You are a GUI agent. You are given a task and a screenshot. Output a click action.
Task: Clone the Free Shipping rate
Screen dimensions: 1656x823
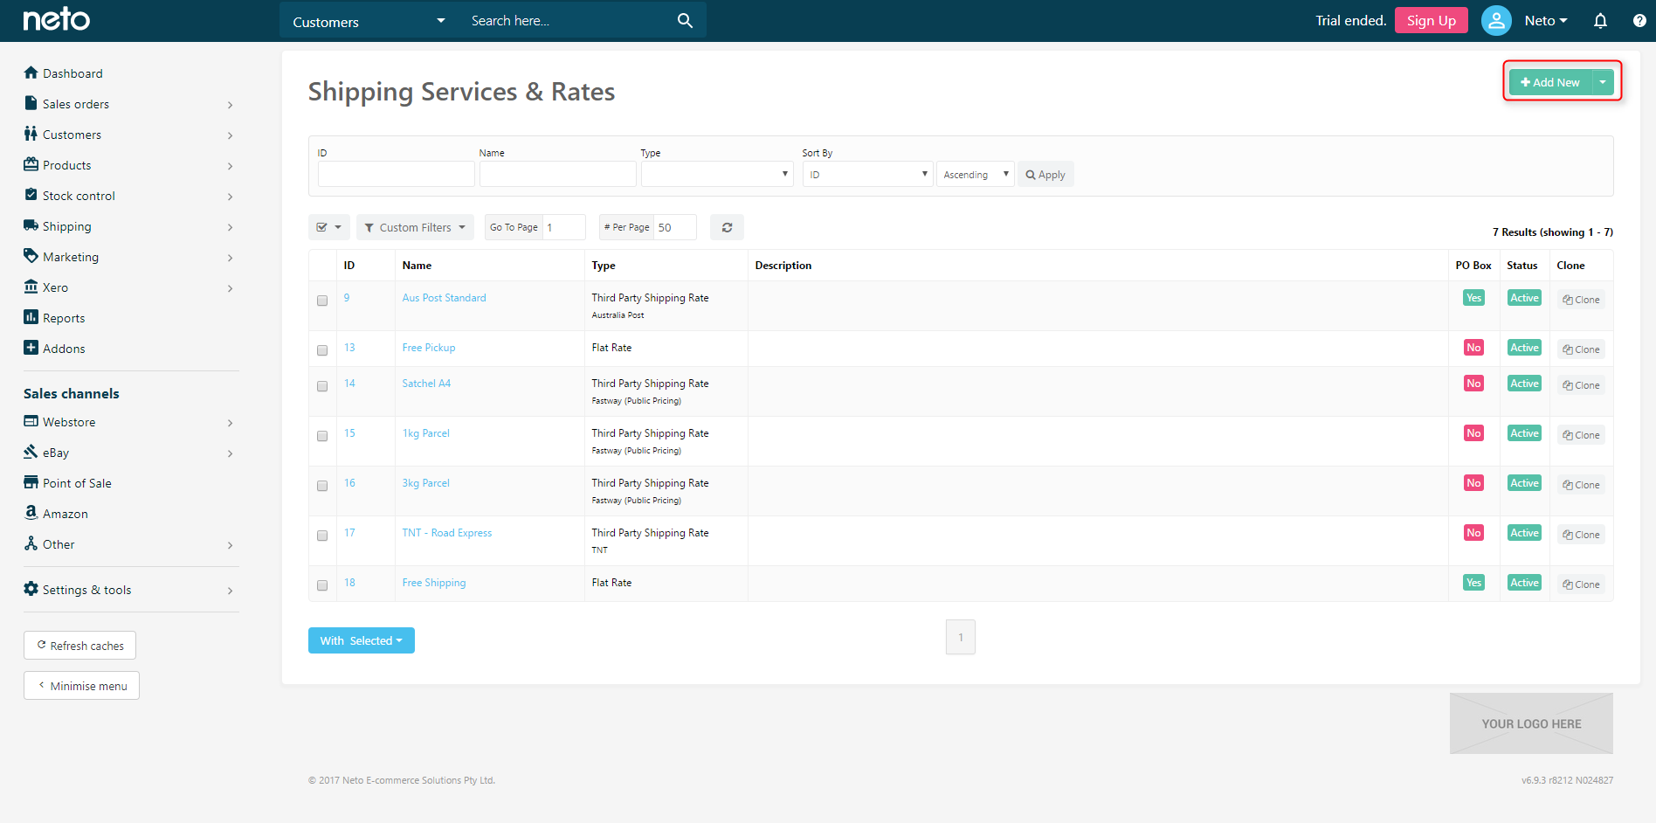coord(1581,584)
